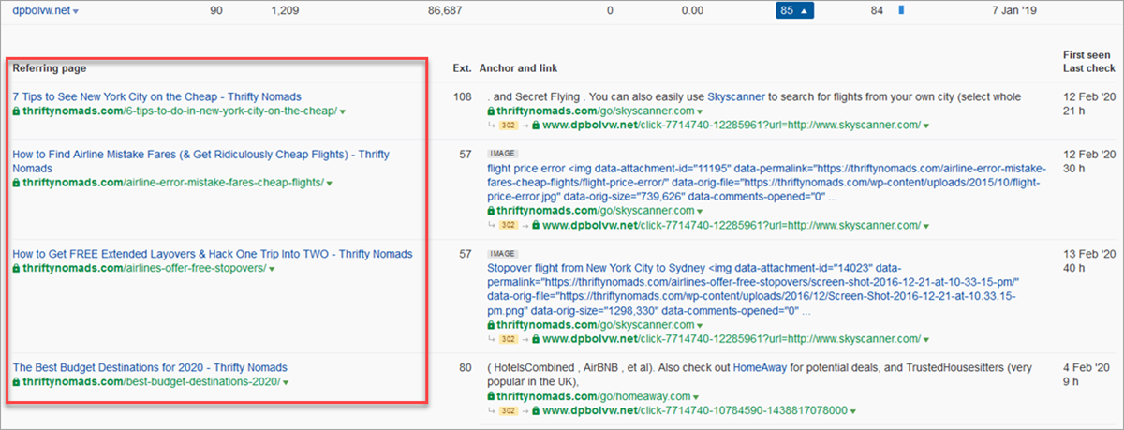Open the thriftynomads.com/6-tips-to-do-in-new-york-city URL
1124x430 pixels.
tap(179, 111)
